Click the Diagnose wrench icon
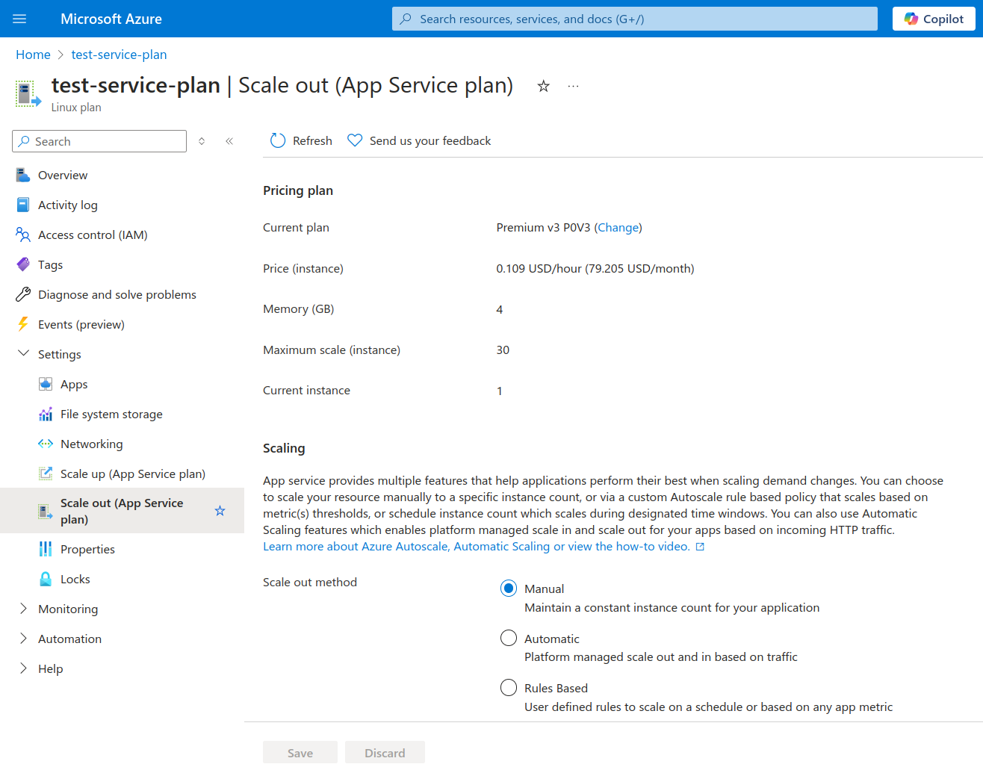 [x=23, y=294]
